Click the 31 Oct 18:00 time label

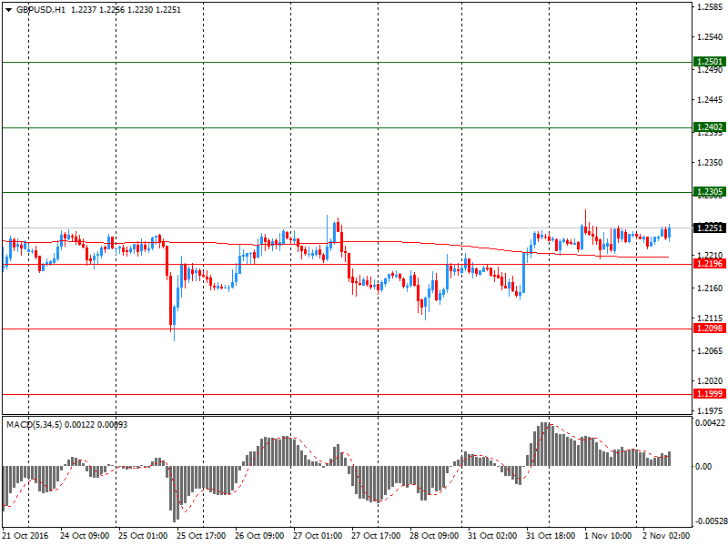(551, 536)
